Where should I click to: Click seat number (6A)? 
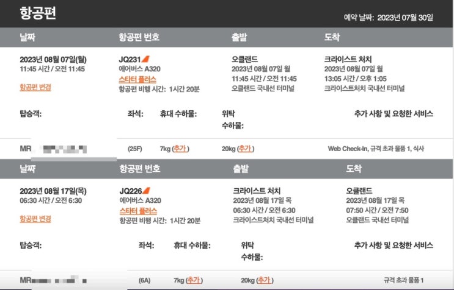tap(144, 280)
